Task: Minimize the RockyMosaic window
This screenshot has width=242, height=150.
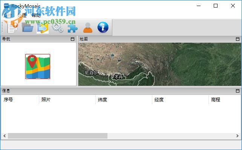Action: tap(199, 6)
